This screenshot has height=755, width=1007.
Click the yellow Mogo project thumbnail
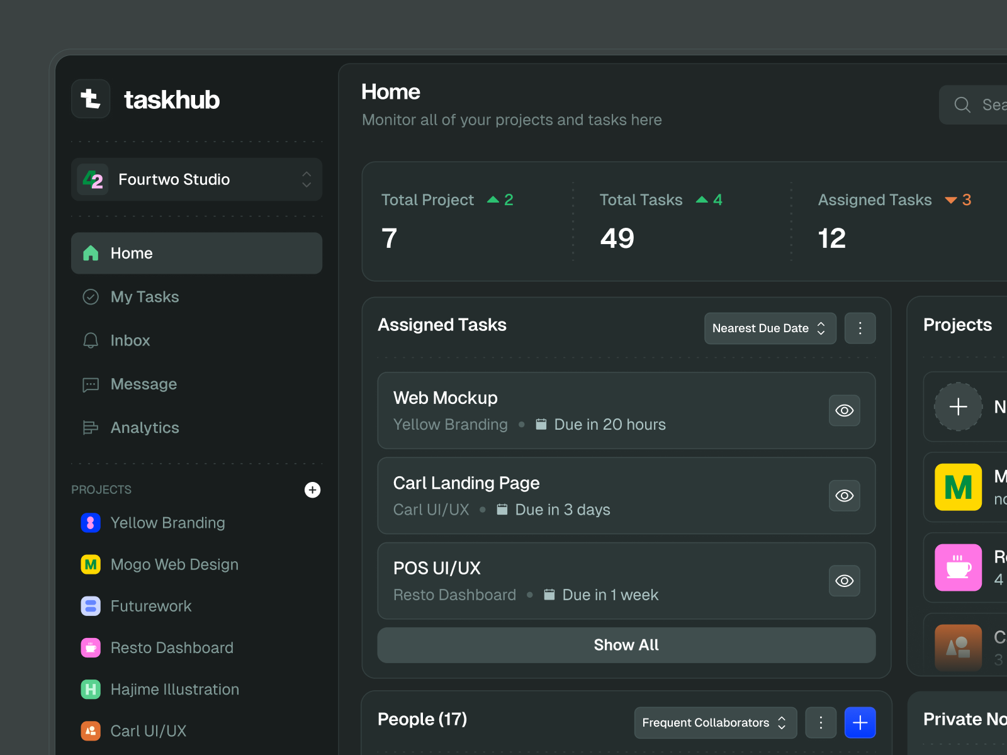coord(958,487)
